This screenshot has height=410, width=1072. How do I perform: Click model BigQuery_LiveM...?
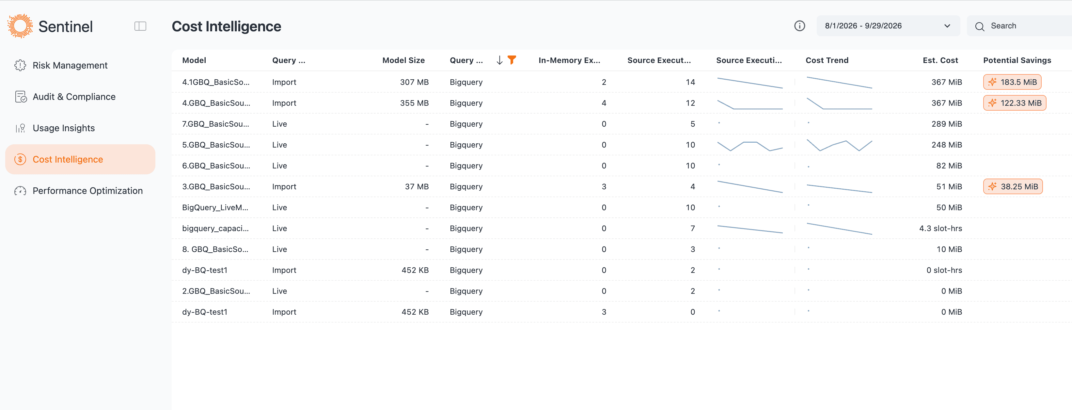(215, 207)
